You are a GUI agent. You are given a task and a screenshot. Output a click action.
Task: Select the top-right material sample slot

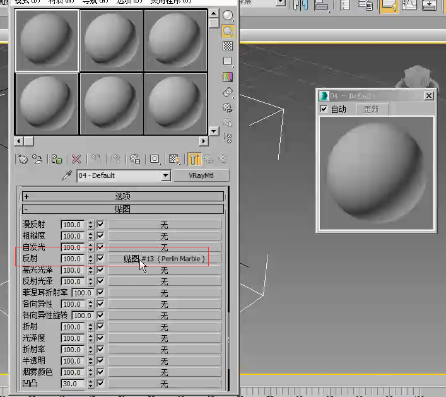click(176, 40)
